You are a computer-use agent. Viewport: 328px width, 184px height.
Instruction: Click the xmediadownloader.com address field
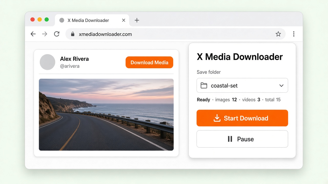point(176,34)
